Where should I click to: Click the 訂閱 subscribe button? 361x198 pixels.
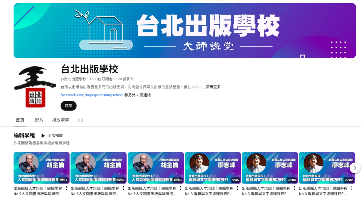(69, 106)
